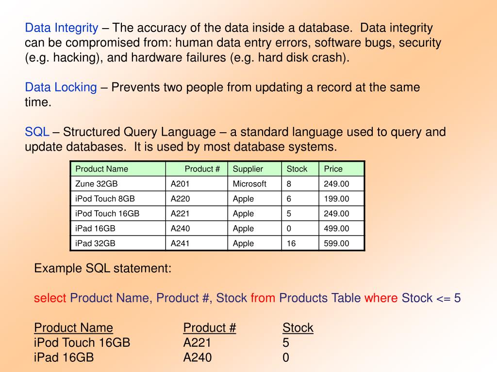Viewport: 497px width, 372px height.
Task: Click the Microsoft supplier cell
Action: (254, 184)
